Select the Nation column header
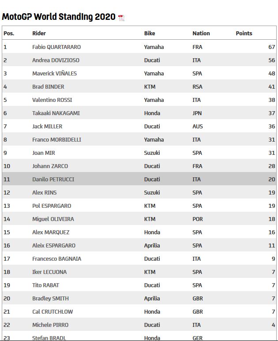 [201, 33]
